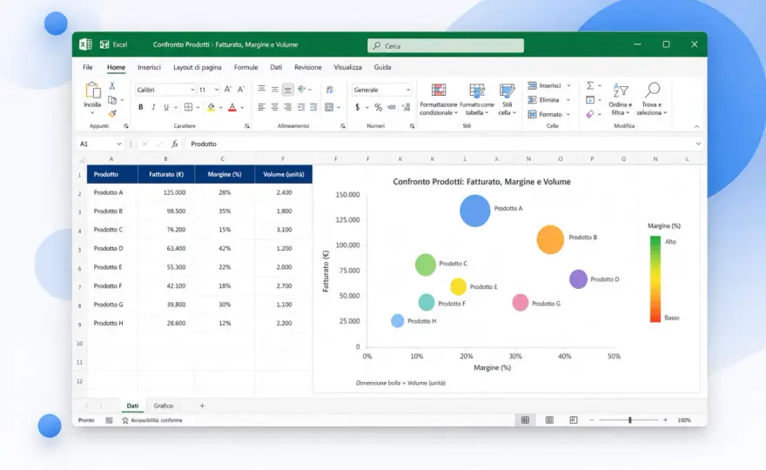
Task: Open the Guida tab
Action: click(x=382, y=67)
